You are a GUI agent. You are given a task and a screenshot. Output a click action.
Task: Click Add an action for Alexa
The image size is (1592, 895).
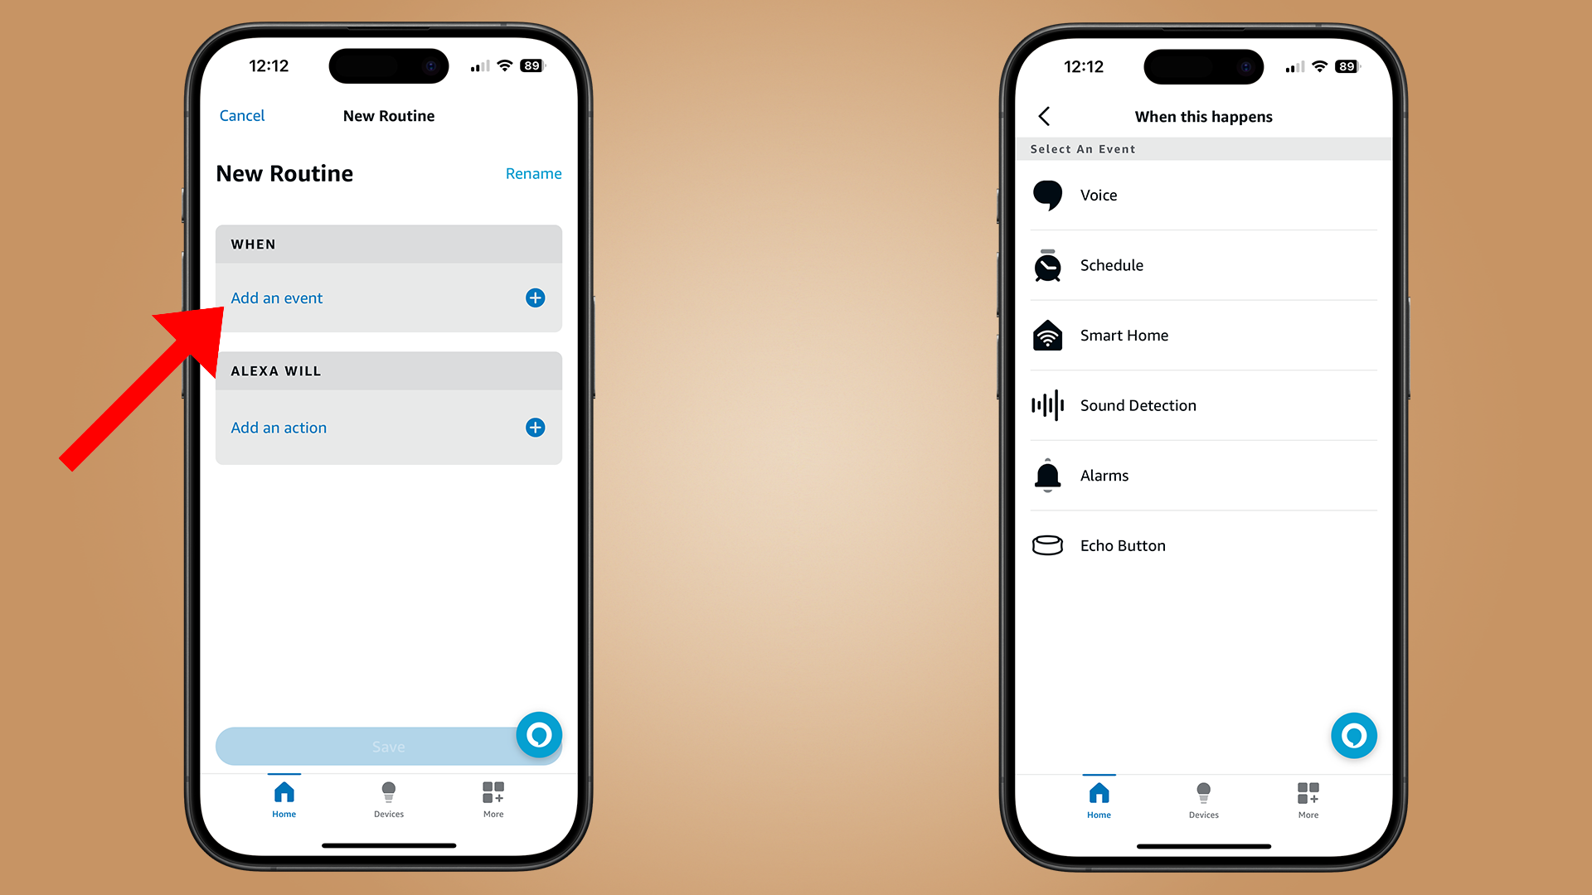pos(387,428)
